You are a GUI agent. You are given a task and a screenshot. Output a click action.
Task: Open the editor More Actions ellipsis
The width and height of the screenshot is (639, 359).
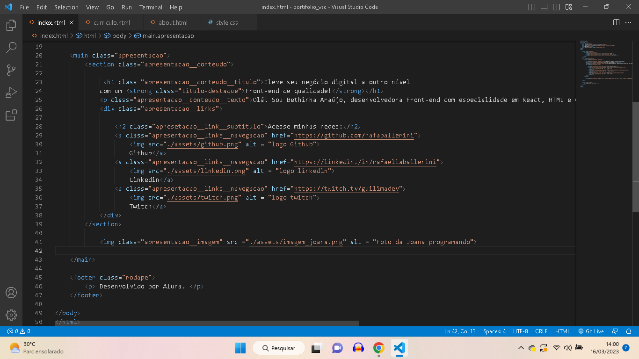[629, 22]
